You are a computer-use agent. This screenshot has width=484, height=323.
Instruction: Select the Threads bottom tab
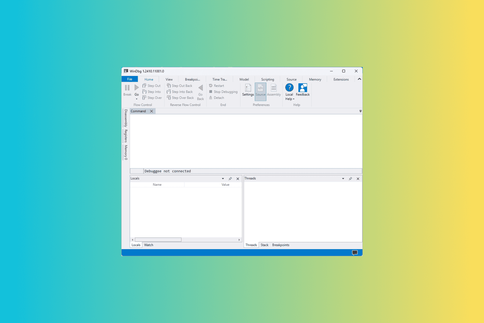251,245
